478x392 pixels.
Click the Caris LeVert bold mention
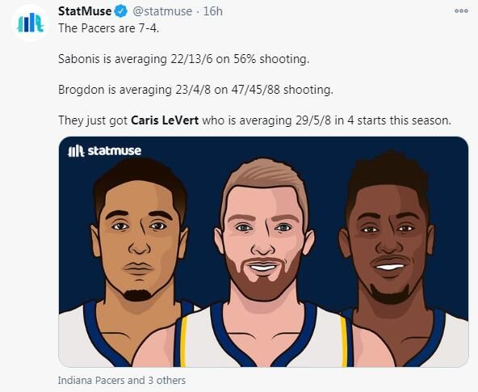[x=165, y=120]
